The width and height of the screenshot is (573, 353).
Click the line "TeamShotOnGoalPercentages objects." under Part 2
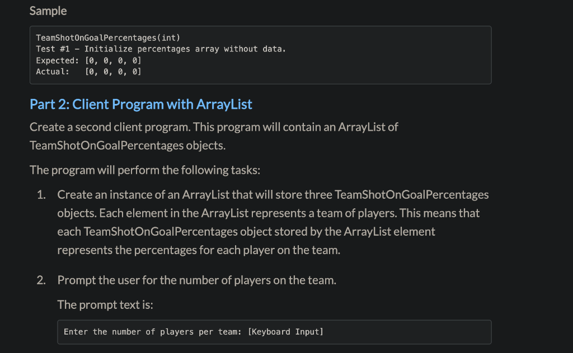128,146
